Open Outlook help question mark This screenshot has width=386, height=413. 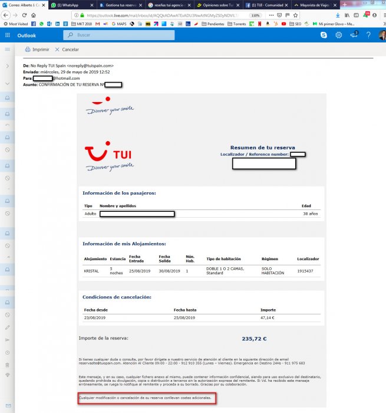(369, 35)
